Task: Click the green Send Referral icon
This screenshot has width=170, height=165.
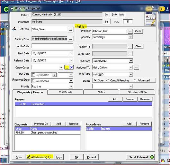Action: coord(152,157)
